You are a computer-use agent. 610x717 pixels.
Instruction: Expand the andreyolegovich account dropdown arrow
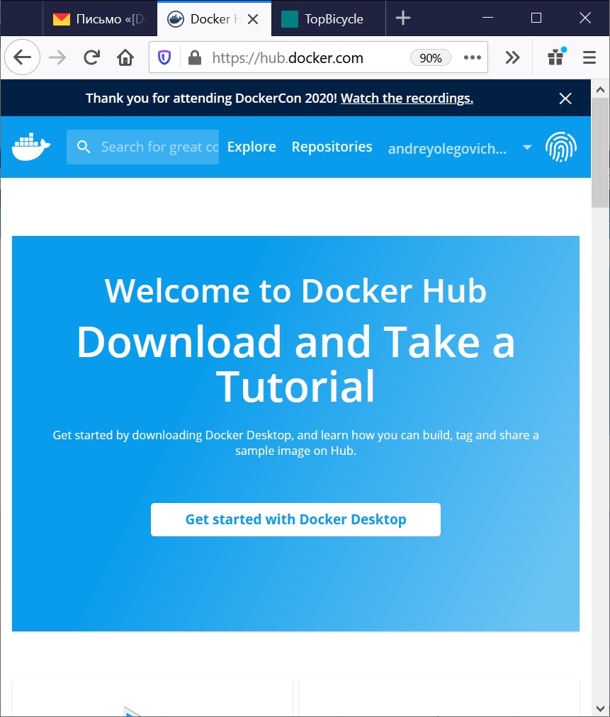click(527, 147)
